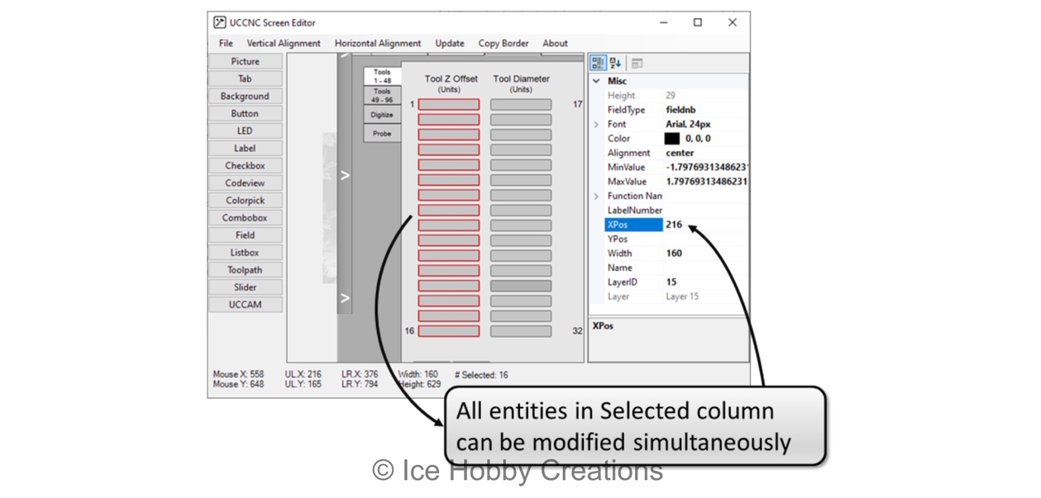Open the Horizontal Alignment menu

point(378,43)
